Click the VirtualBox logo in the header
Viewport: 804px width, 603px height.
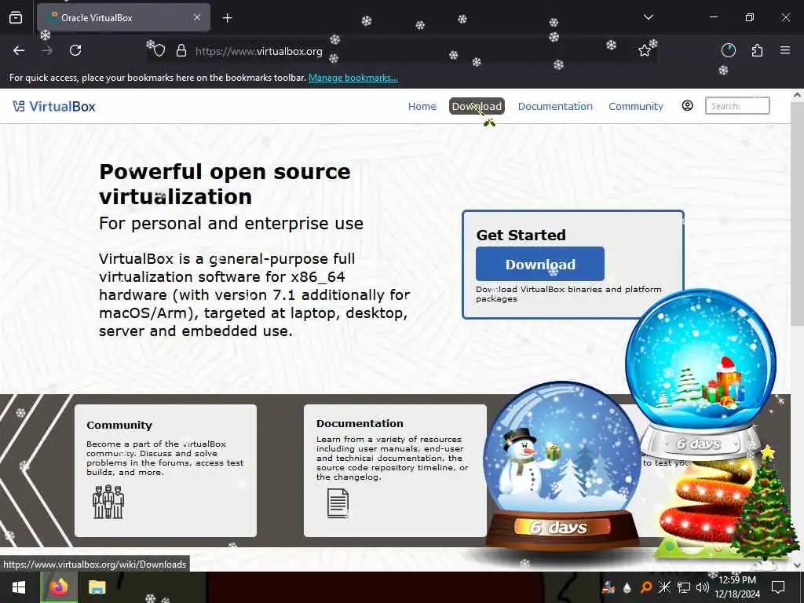point(19,106)
